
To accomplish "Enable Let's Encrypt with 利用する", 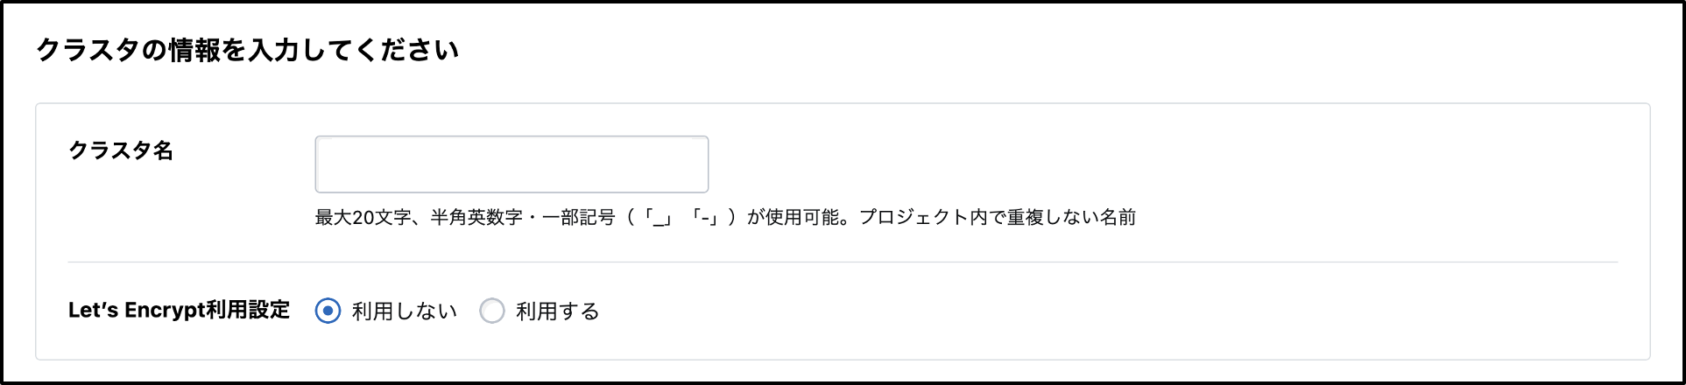I will tap(492, 311).
